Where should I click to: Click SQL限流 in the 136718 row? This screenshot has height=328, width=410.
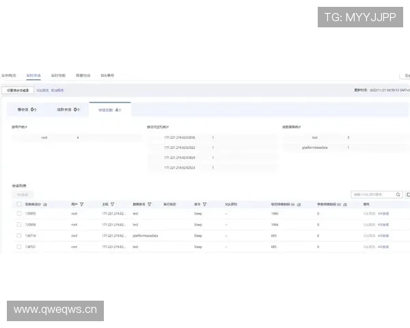369,236
